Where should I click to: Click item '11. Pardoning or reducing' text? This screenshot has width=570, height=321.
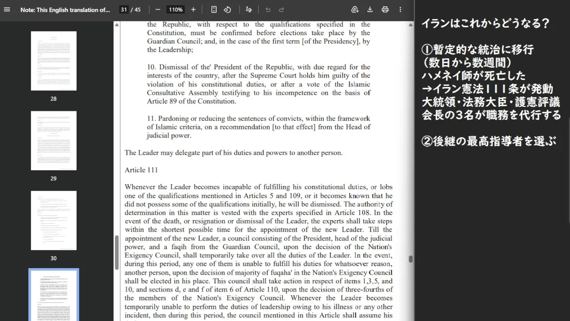[259, 127]
